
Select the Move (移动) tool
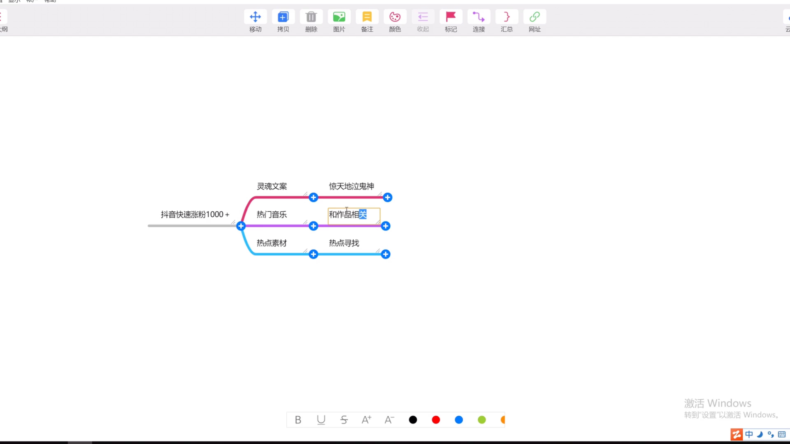pos(255,17)
